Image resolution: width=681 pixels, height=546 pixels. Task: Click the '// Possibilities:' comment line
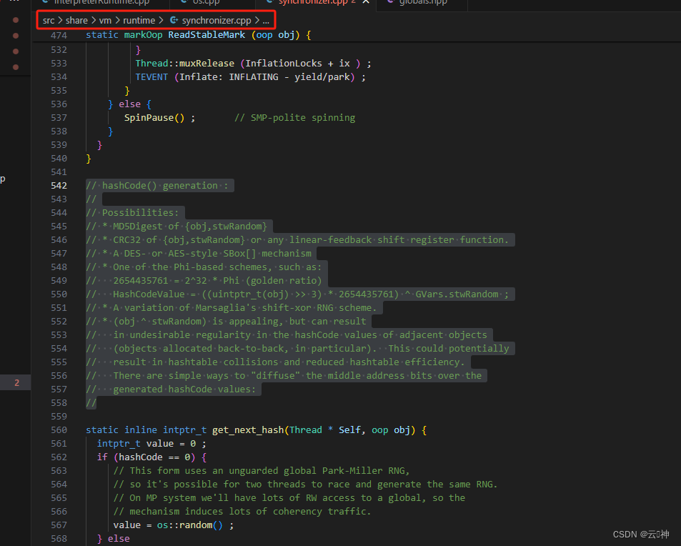pyautogui.click(x=132, y=213)
